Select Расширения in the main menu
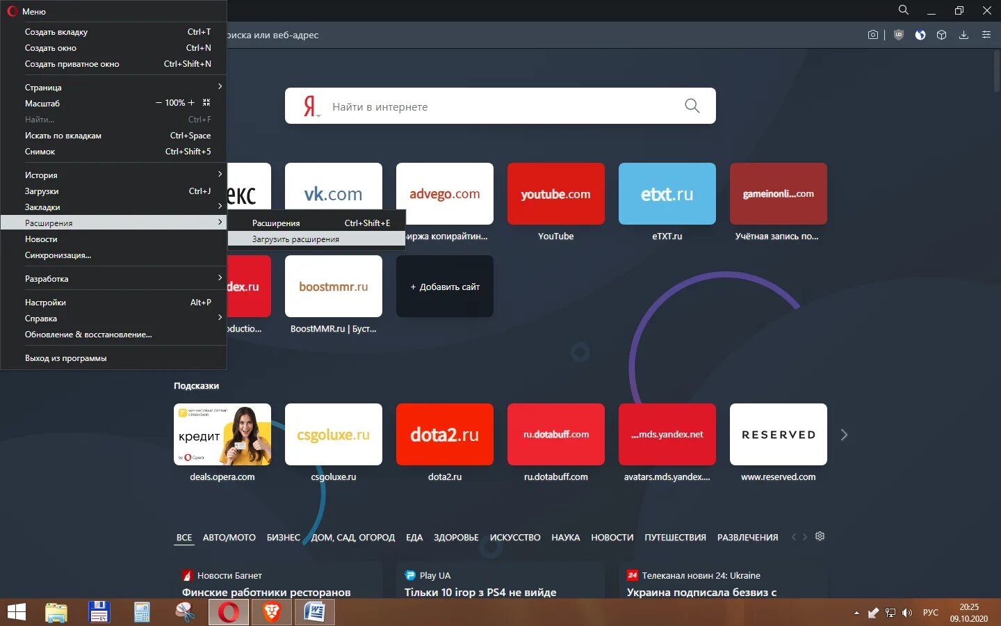Screen dimensions: 1001x626 pyautogui.click(x=113, y=223)
